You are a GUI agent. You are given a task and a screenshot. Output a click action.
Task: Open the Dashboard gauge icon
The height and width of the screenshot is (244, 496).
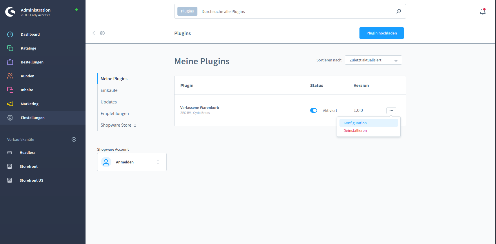click(x=10, y=34)
